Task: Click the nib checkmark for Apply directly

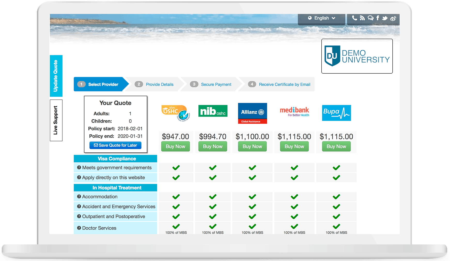Action: tap(213, 178)
